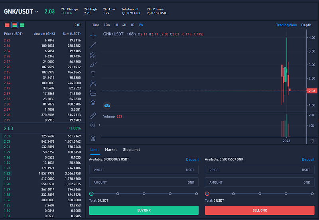
Task: Click the buy-side amount percentage slider handle
Action: coord(91,194)
